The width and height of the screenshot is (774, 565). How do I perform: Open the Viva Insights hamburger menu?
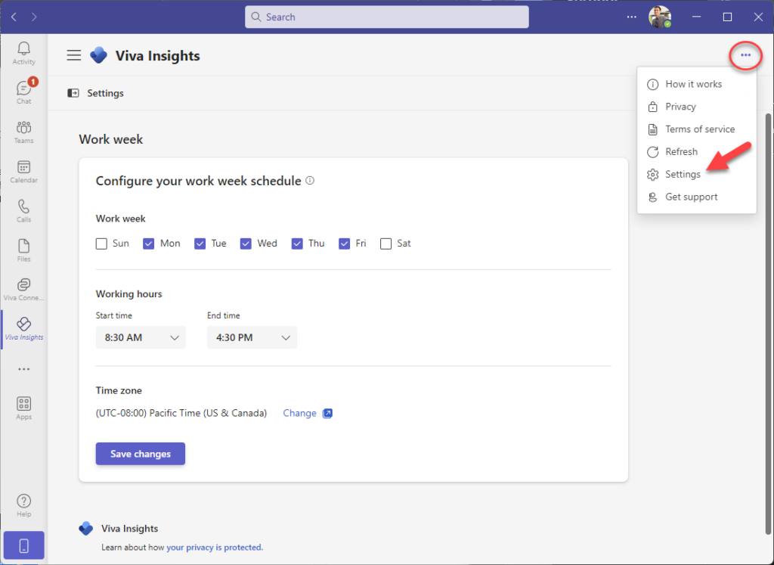pos(74,55)
